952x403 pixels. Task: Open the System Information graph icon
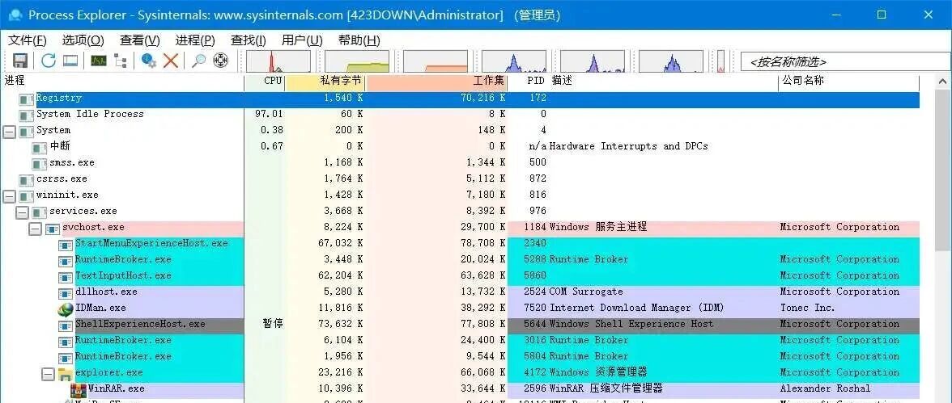(x=99, y=61)
